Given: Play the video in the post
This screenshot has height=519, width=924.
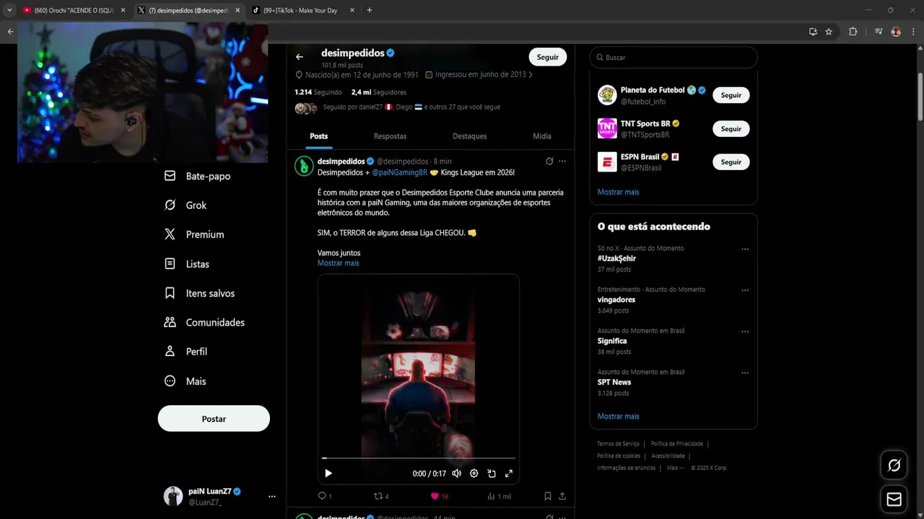Looking at the screenshot, I should (328, 474).
